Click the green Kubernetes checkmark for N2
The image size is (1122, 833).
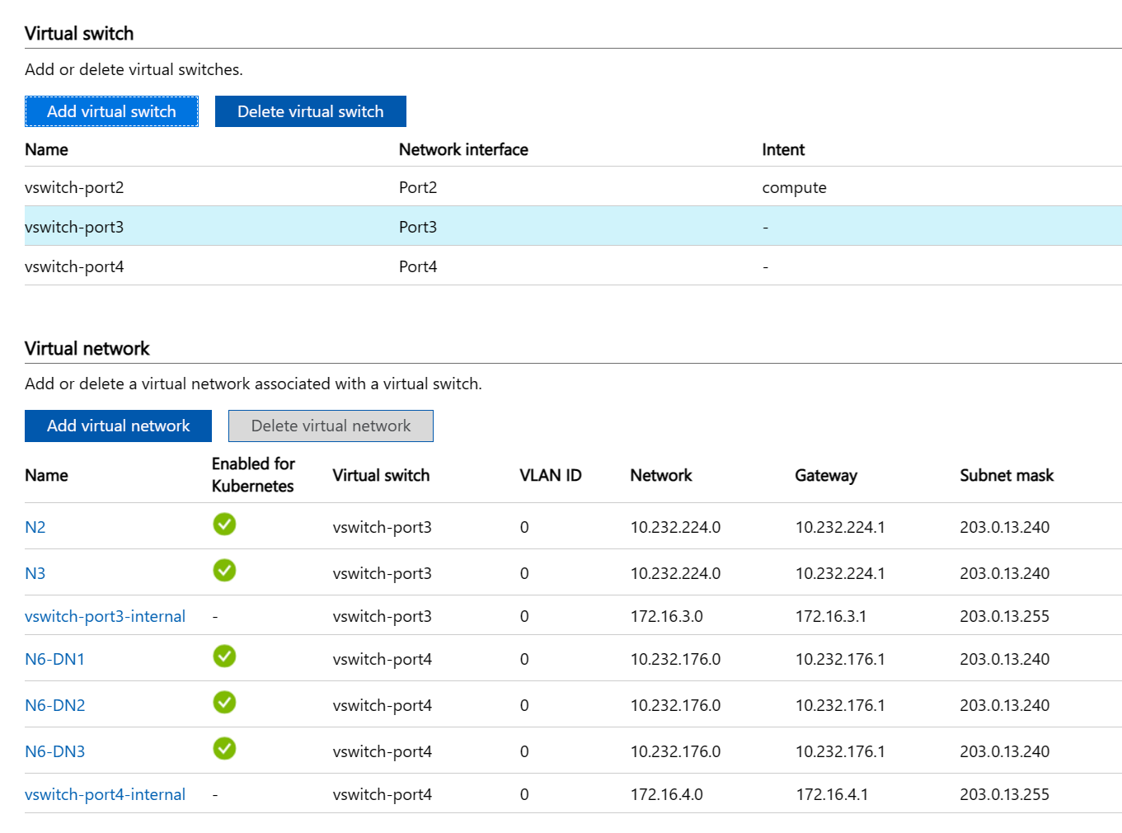pyautogui.click(x=224, y=524)
